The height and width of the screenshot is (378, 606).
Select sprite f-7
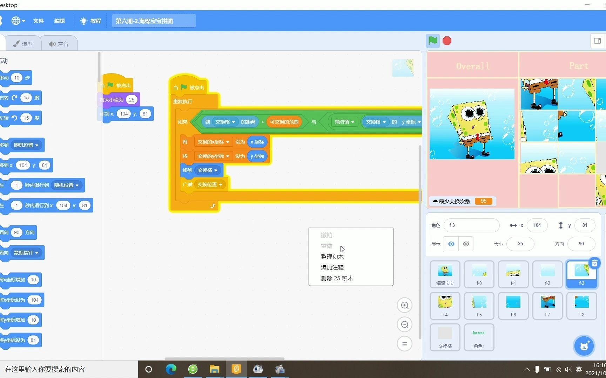pyautogui.click(x=547, y=306)
